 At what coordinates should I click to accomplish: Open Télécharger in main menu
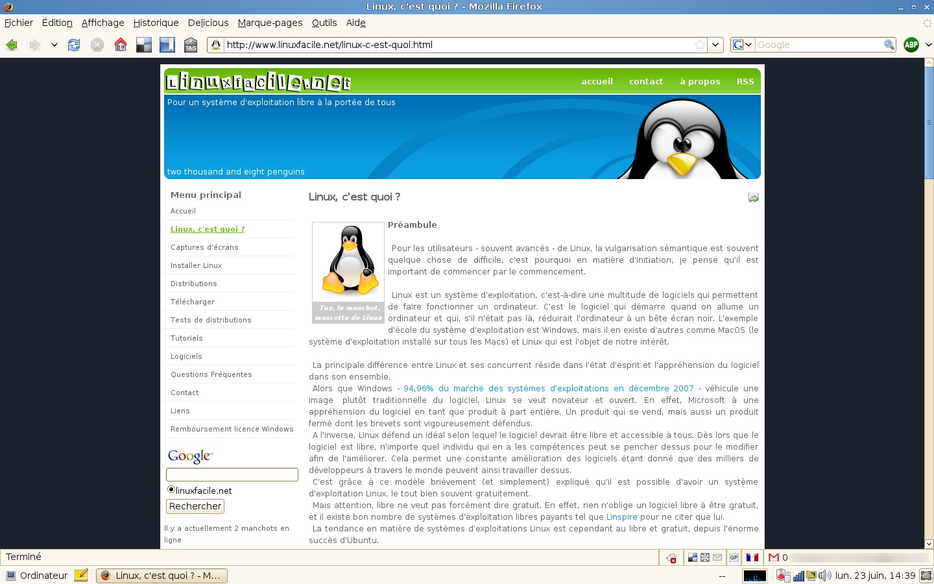[193, 302]
